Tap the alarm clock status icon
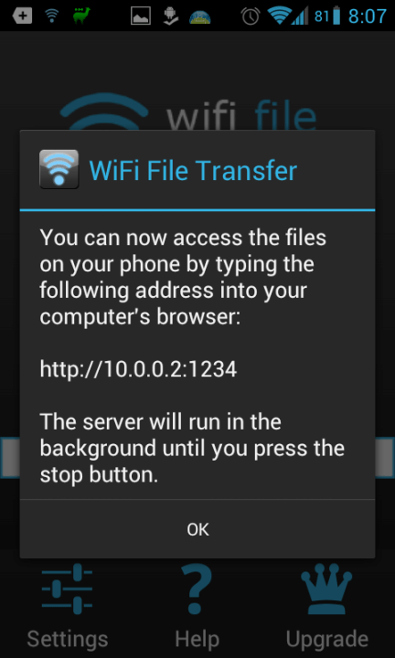 click(x=251, y=16)
